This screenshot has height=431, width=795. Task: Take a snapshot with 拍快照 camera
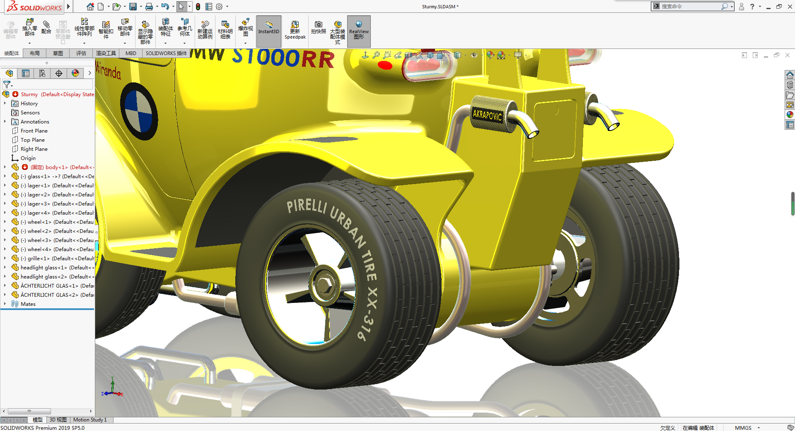(x=319, y=27)
